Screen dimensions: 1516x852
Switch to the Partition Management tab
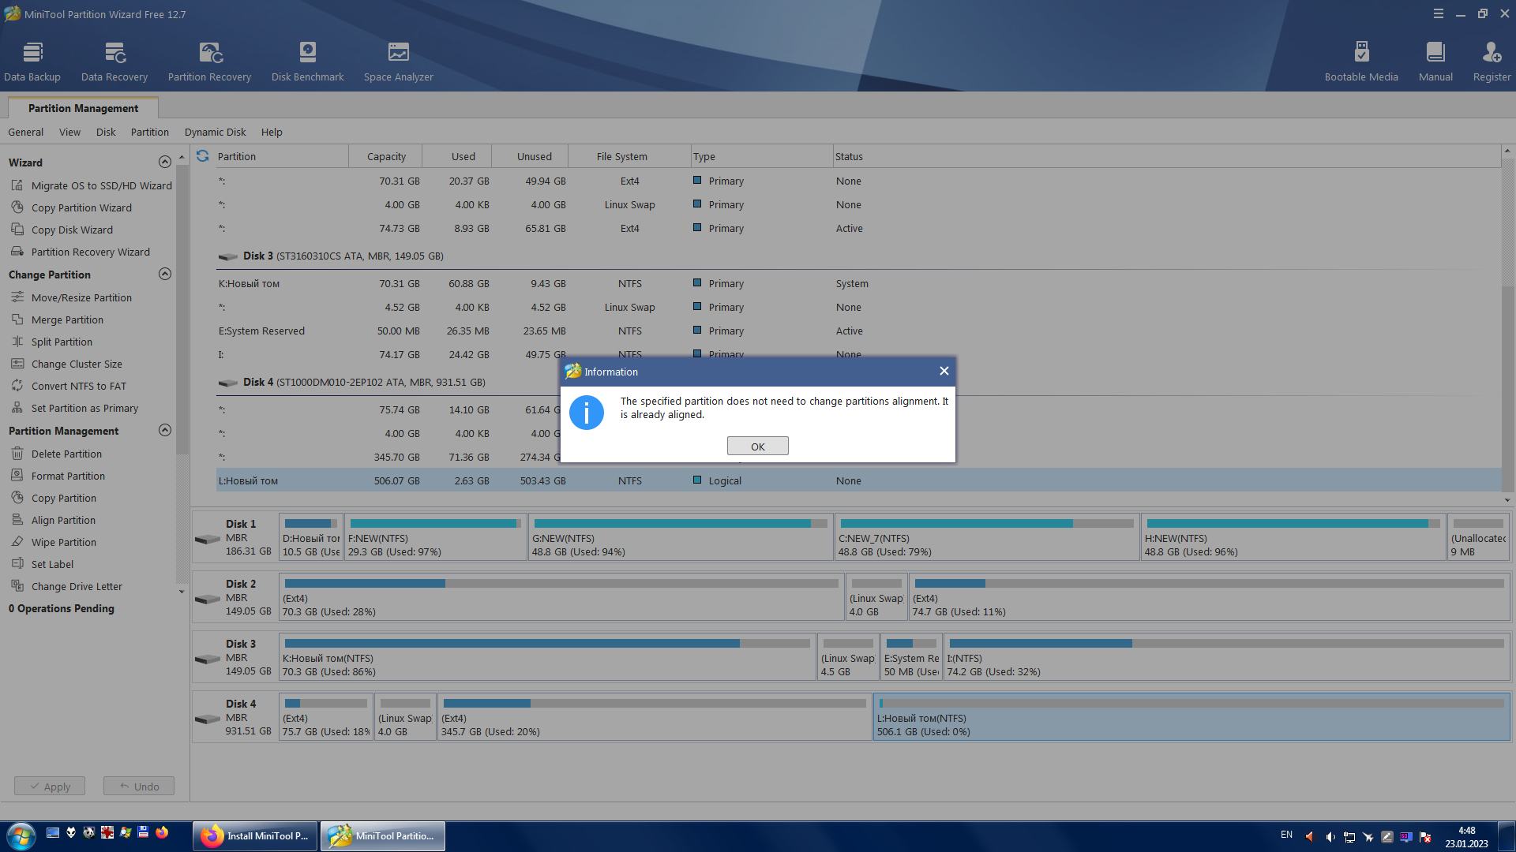(x=83, y=108)
